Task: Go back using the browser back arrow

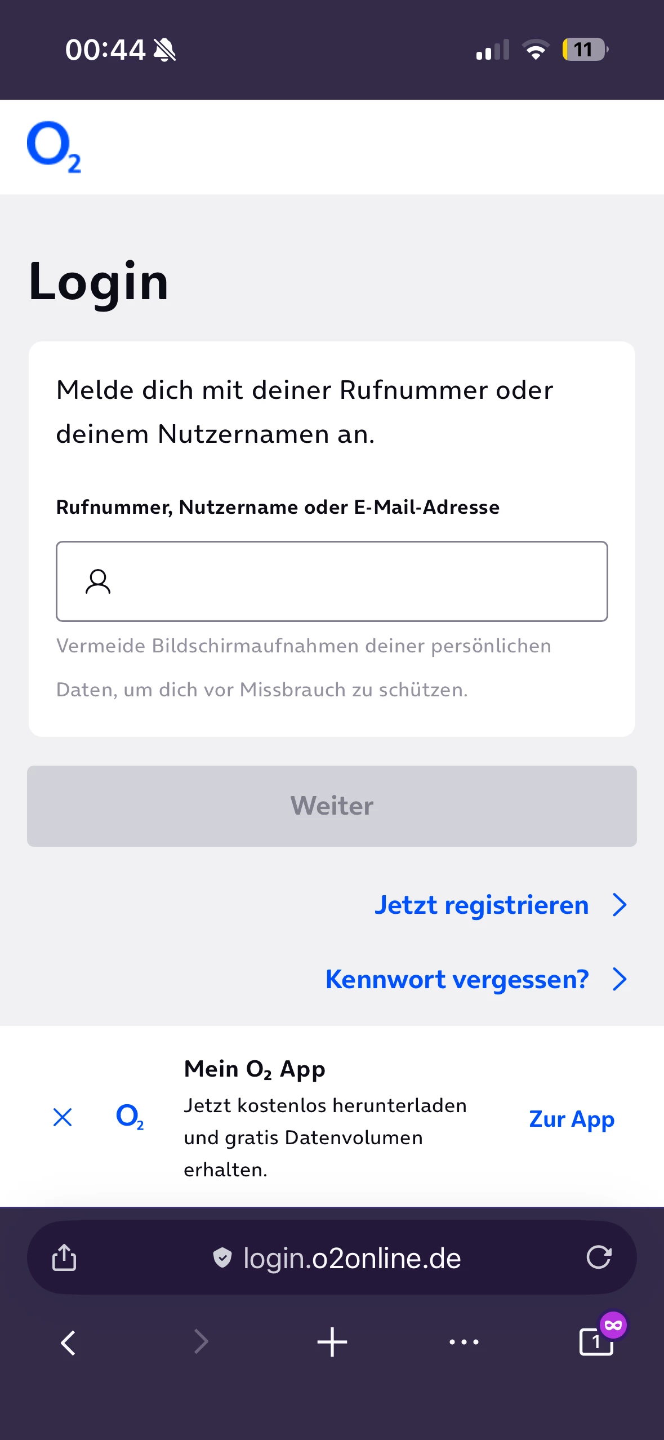Action: click(x=68, y=1342)
